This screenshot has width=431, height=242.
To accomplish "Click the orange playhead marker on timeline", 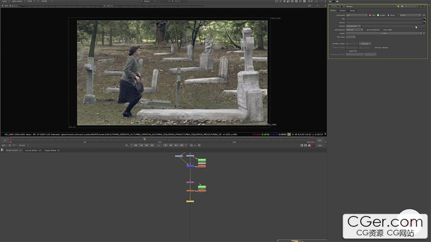I will click(x=144, y=139).
